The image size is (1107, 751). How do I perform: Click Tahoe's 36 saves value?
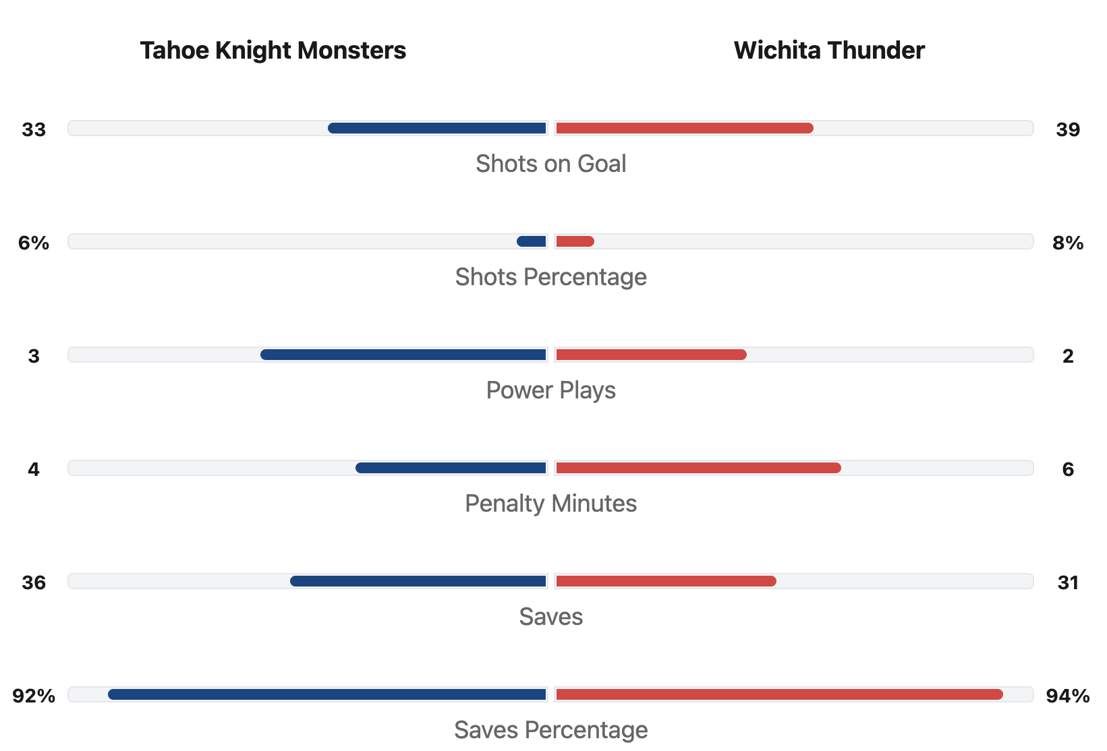coord(34,582)
